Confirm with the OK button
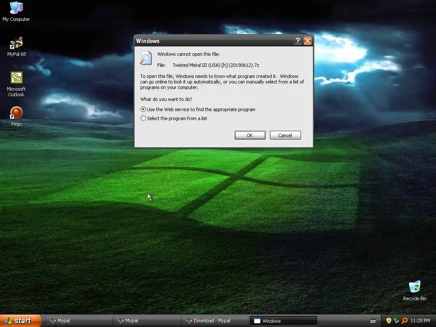This screenshot has width=436, height=327. pos(250,135)
